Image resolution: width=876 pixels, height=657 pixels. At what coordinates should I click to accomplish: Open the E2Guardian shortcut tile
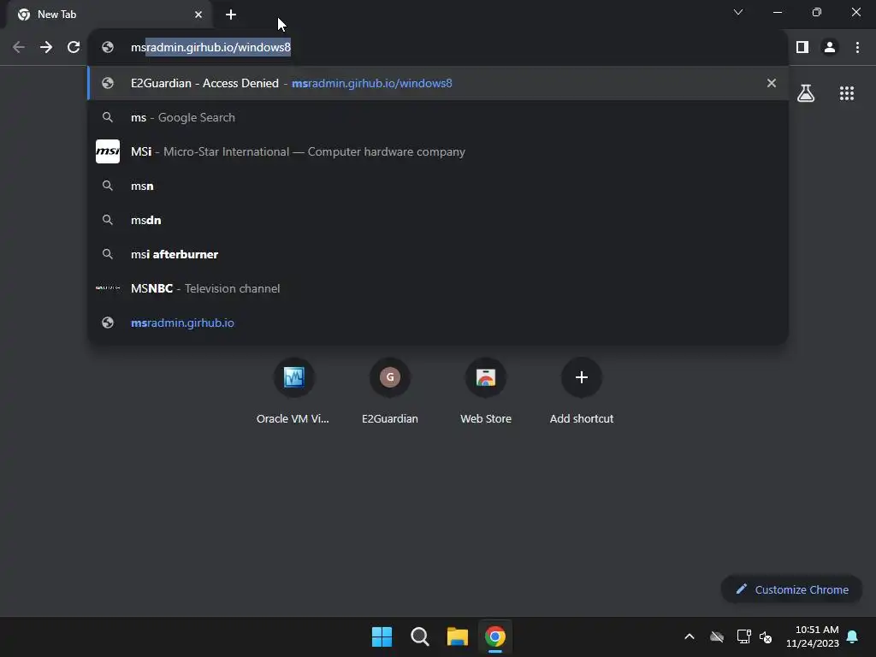point(390,391)
